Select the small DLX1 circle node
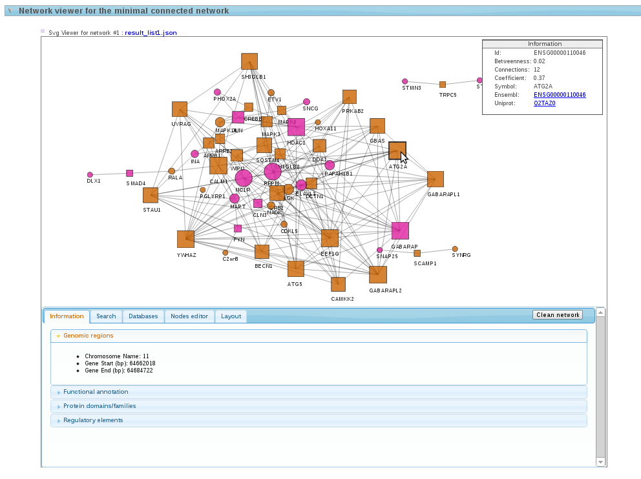 coord(90,175)
